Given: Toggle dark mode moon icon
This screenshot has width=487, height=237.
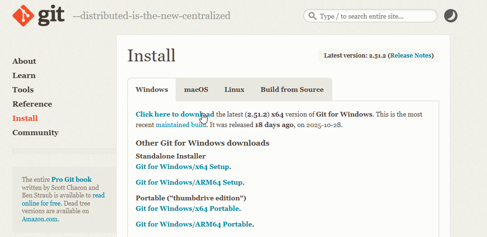Looking at the screenshot, I should 450,16.
